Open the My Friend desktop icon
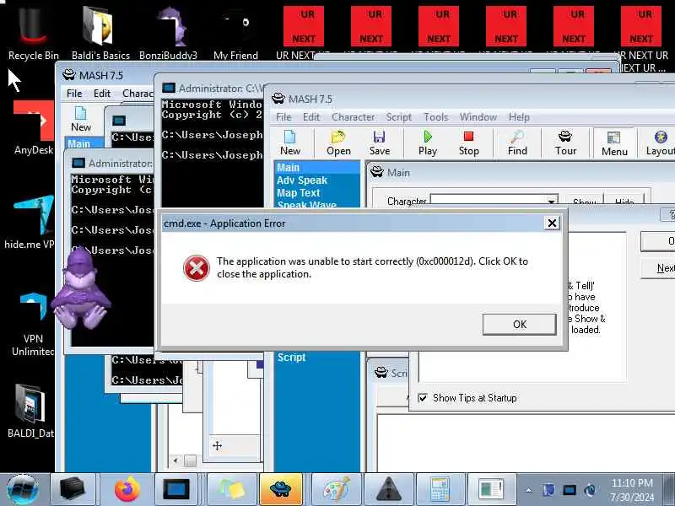This screenshot has height=506, width=675. (235, 33)
